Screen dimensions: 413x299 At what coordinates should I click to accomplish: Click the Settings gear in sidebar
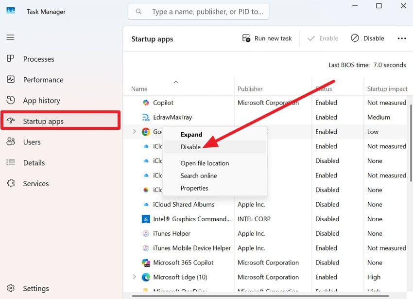11,288
